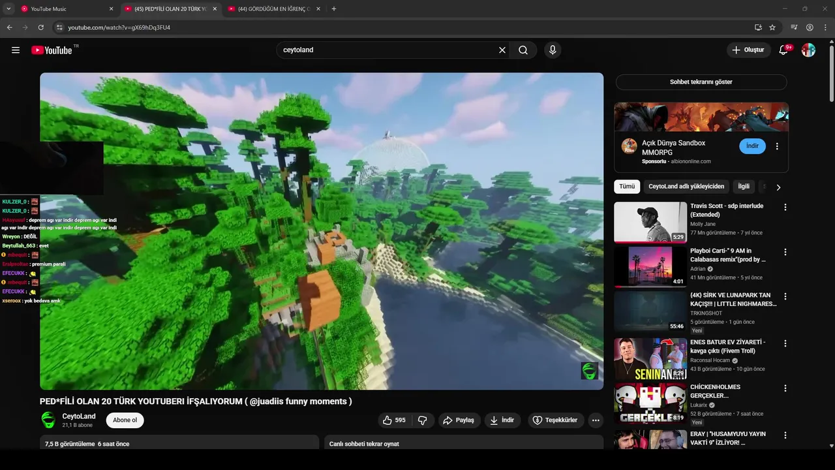Open more actions ellipsis below video
The width and height of the screenshot is (835, 470).
click(x=596, y=420)
